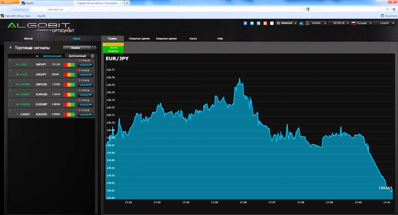This screenshot has width=398, height=215.
Task: Open the Help tab
Action: click(x=220, y=39)
